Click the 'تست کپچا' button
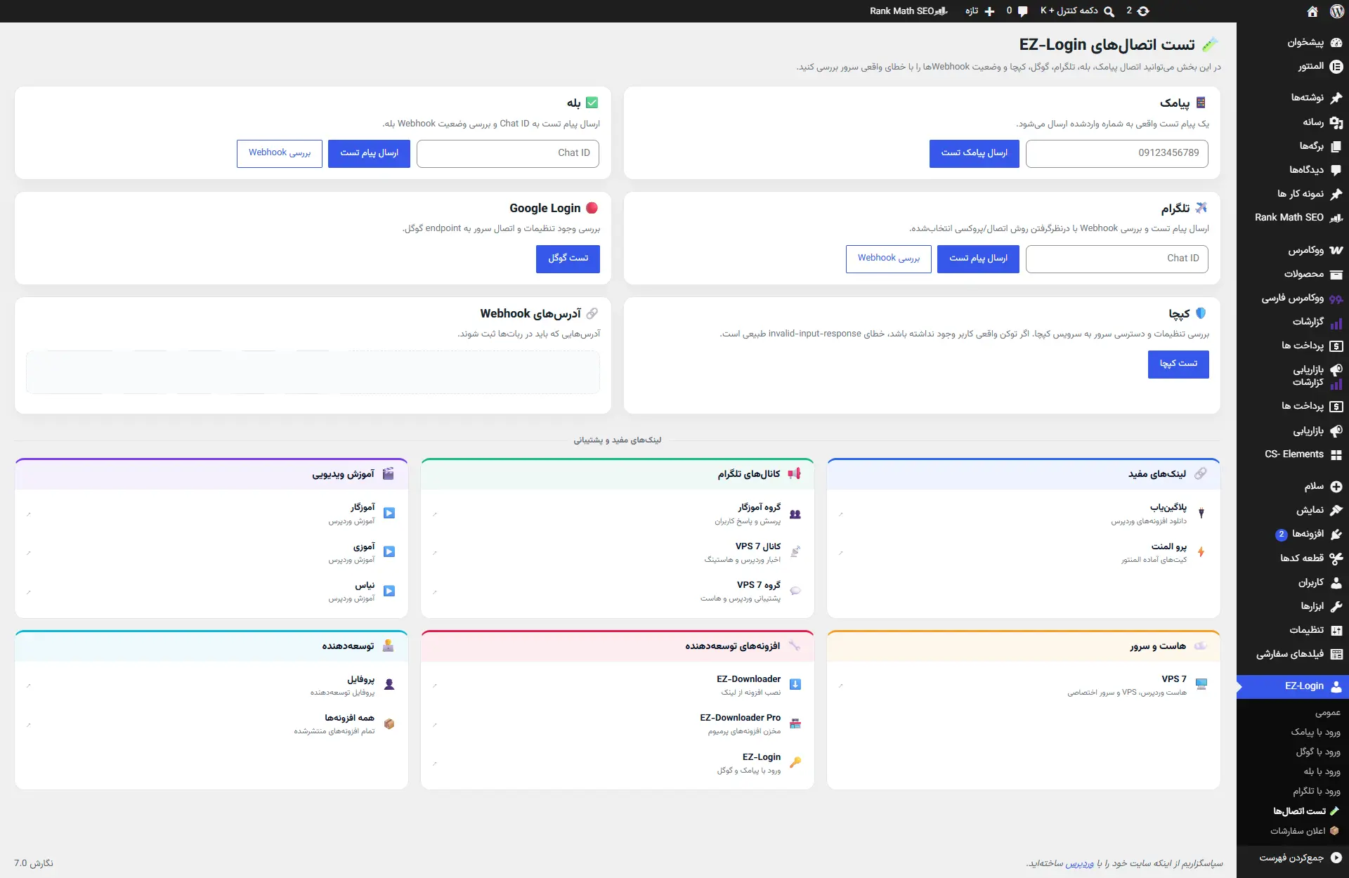Viewport: 1349px width, 878px height. (x=1178, y=365)
